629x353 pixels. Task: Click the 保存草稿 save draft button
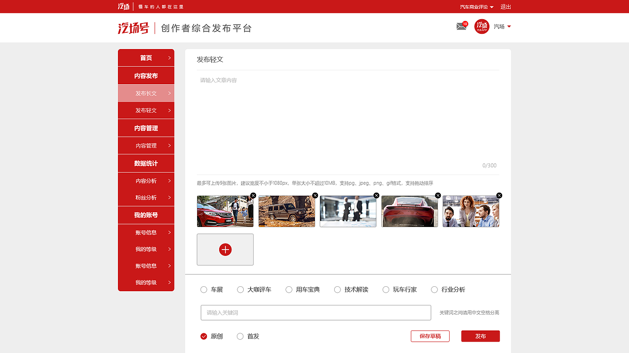coord(430,336)
